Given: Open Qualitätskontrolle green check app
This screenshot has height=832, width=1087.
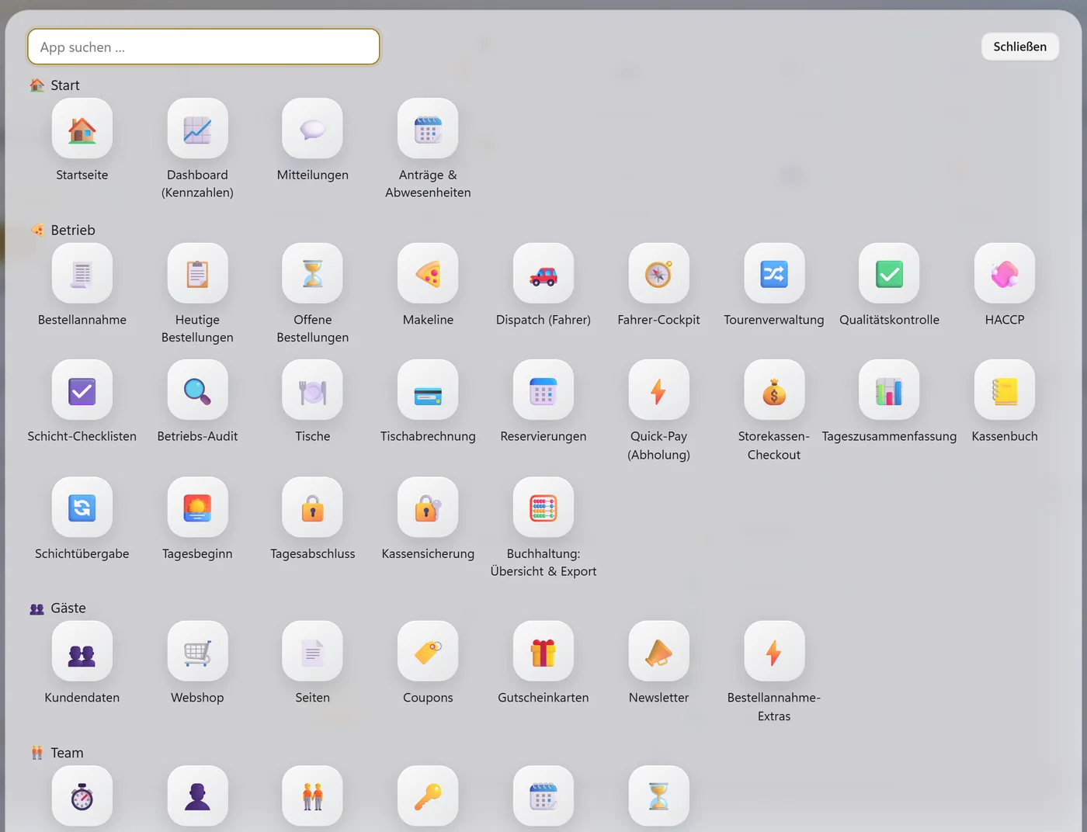Looking at the screenshot, I should tap(889, 274).
